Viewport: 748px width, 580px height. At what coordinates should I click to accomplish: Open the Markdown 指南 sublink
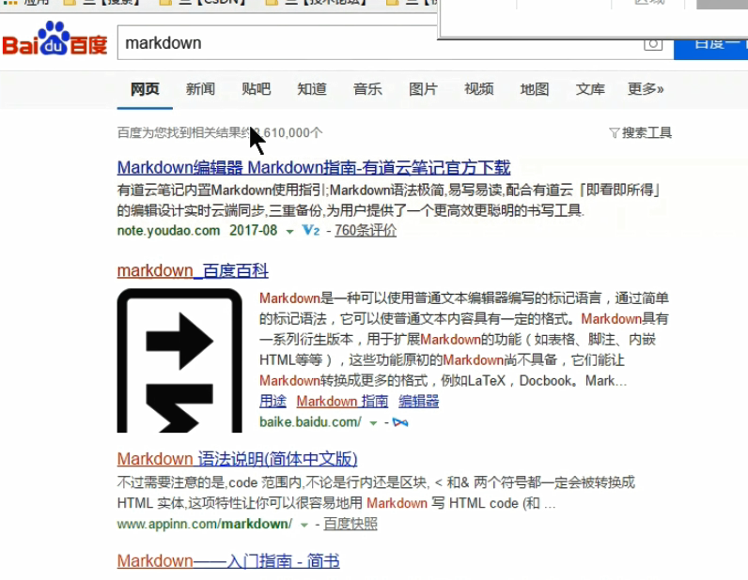pyautogui.click(x=342, y=402)
